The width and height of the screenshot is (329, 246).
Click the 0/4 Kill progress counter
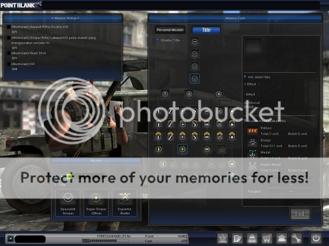point(14,69)
